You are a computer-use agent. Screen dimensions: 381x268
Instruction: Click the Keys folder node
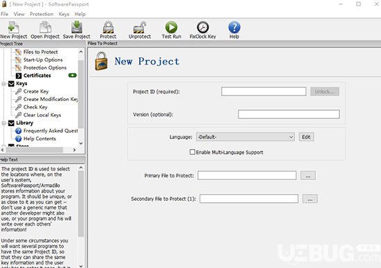pyautogui.click(x=21, y=84)
